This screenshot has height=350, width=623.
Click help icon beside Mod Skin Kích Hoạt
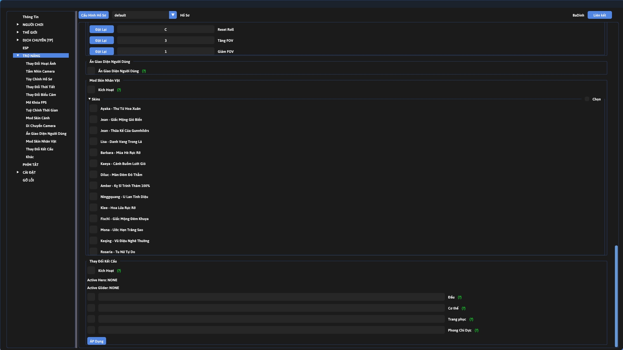tap(119, 90)
